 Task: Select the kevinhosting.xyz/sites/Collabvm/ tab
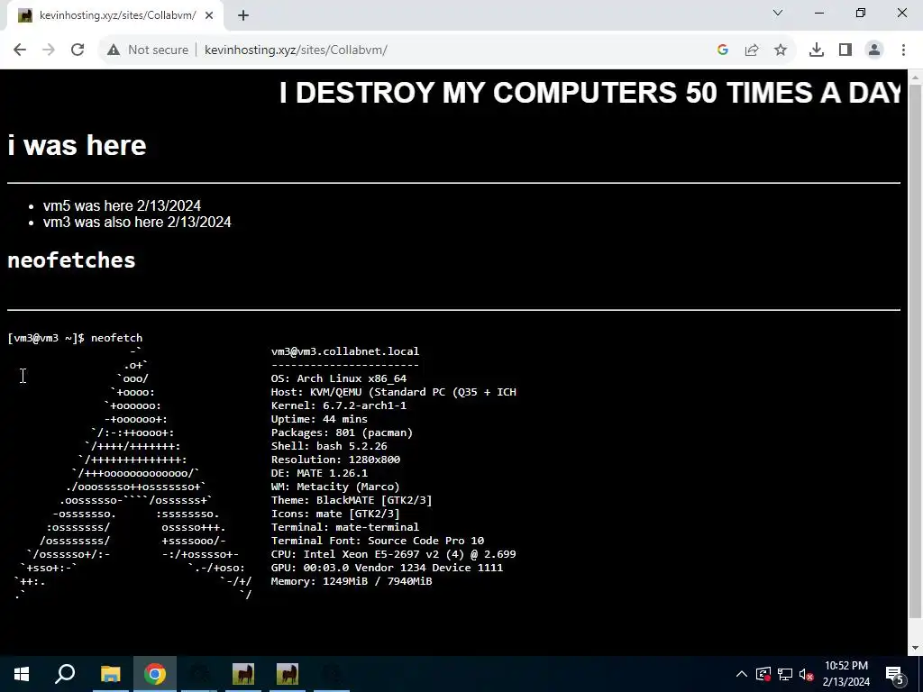[114, 16]
